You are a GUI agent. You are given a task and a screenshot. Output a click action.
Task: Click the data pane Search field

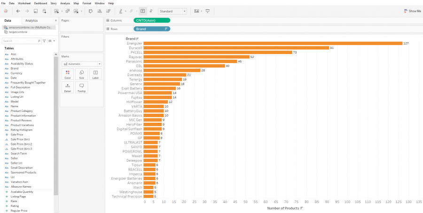click(20, 41)
